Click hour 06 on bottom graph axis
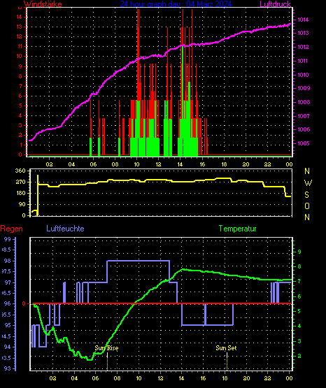Image resolution: width=326 pixels, height=388 pixels. (95, 378)
